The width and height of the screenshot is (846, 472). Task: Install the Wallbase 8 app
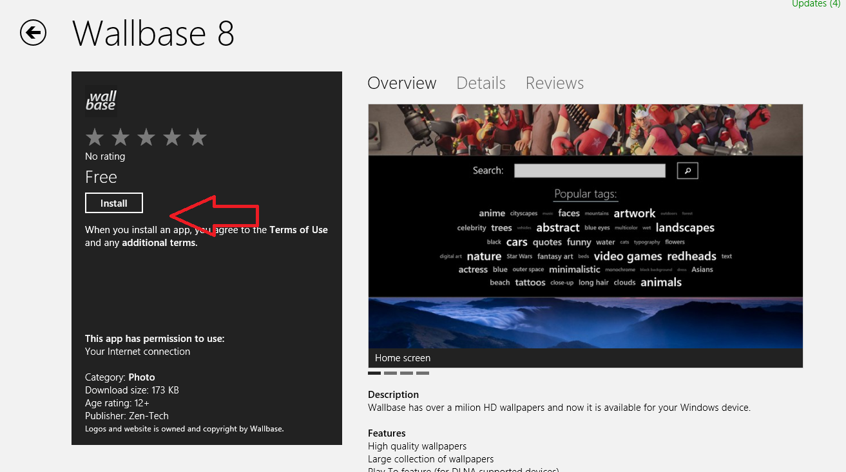point(114,203)
